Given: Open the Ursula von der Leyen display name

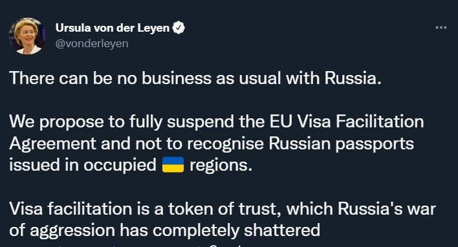Looking at the screenshot, I should pyautogui.click(x=113, y=28).
